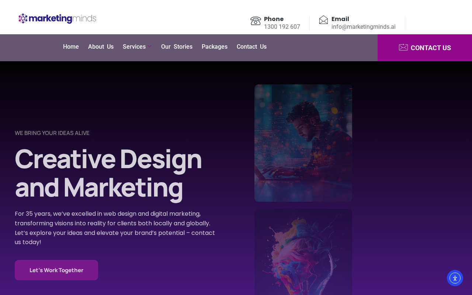The width and height of the screenshot is (472, 295).
Task: Navigate to Our Stories
Action: click(177, 47)
